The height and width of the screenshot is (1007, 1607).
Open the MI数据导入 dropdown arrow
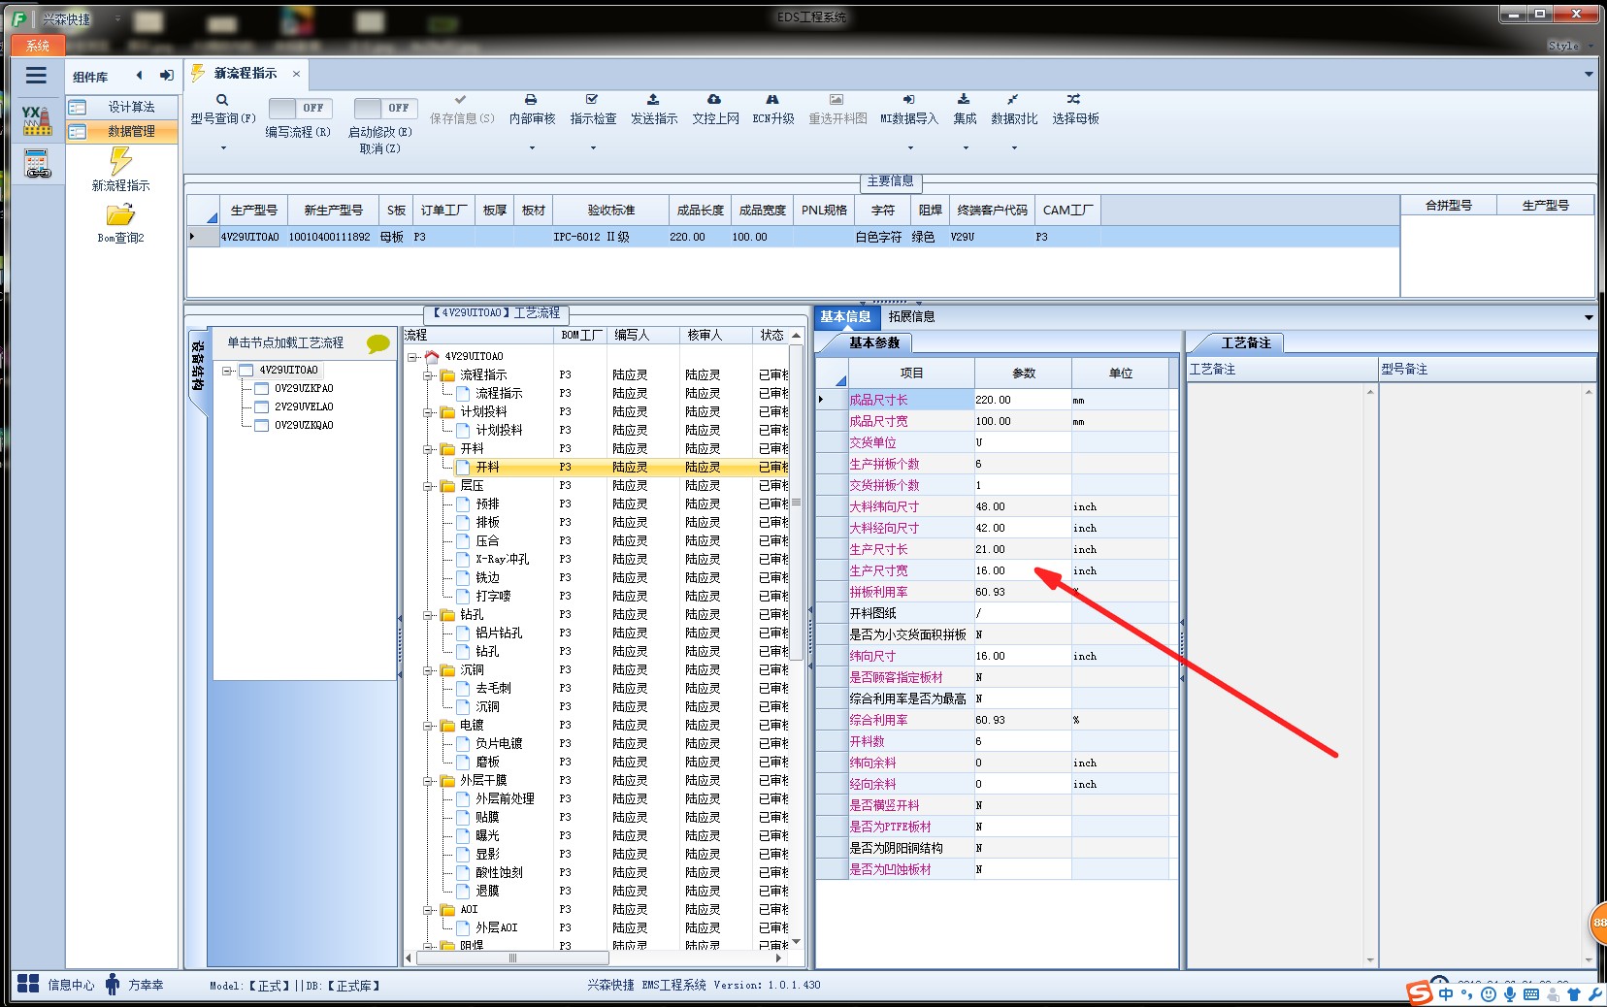click(x=910, y=148)
